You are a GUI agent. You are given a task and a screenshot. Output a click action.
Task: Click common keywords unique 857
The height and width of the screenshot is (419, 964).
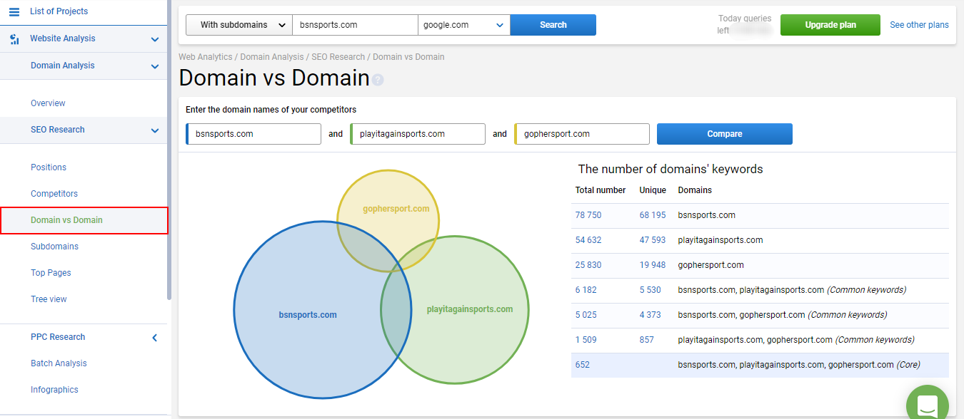pyautogui.click(x=647, y=340)
